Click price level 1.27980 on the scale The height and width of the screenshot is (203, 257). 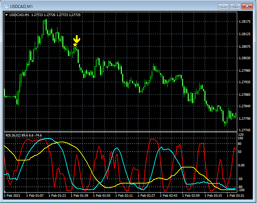click(x=244, y=70)
